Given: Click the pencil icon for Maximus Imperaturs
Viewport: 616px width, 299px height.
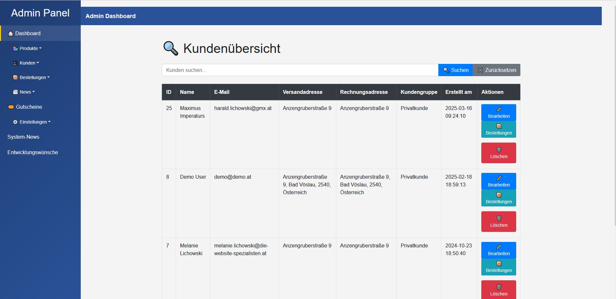Looking at the screenshot, I should coord(499,109).
